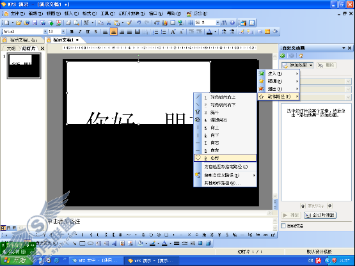Click the font color A swatch in formatting toolbar
The width and height of the screenshot is (355, 266).
[x=209, y=32]
